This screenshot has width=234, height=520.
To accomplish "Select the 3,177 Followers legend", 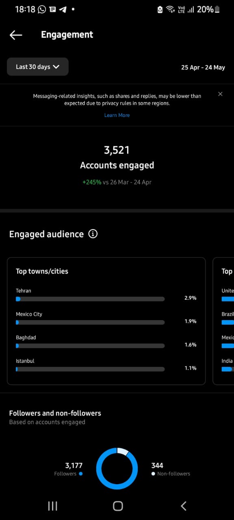I will click(x=68, y=469).
